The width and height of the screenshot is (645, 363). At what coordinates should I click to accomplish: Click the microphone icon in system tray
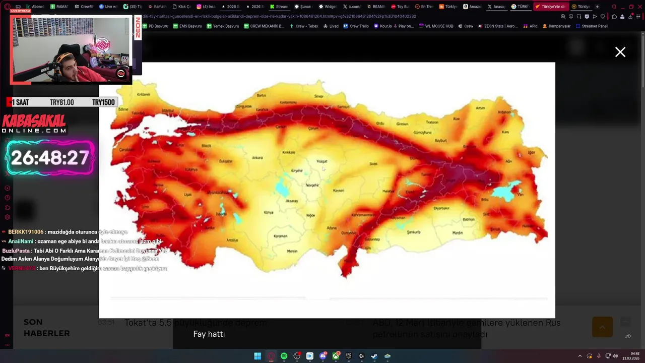(599, 356)
